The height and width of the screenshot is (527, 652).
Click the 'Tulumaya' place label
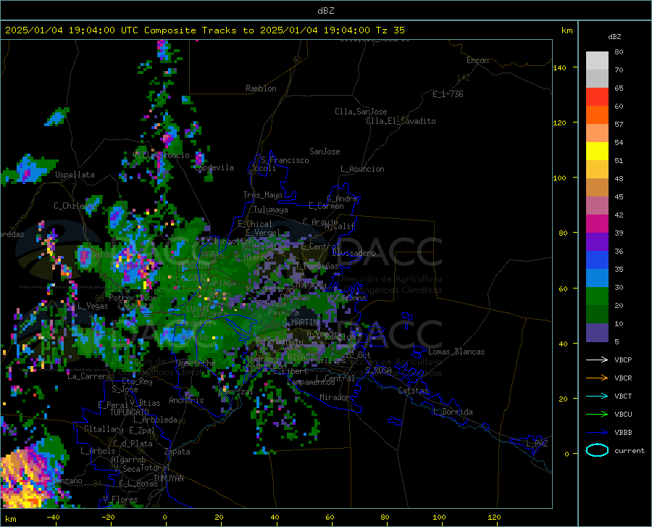271,209
